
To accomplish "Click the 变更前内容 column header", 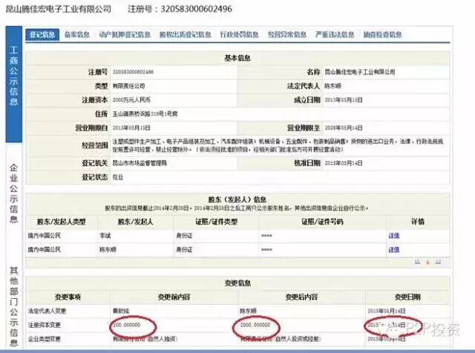I will [x=174, y=297].
